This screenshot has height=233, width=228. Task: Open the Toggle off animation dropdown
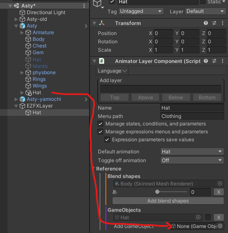pos(192,160)
